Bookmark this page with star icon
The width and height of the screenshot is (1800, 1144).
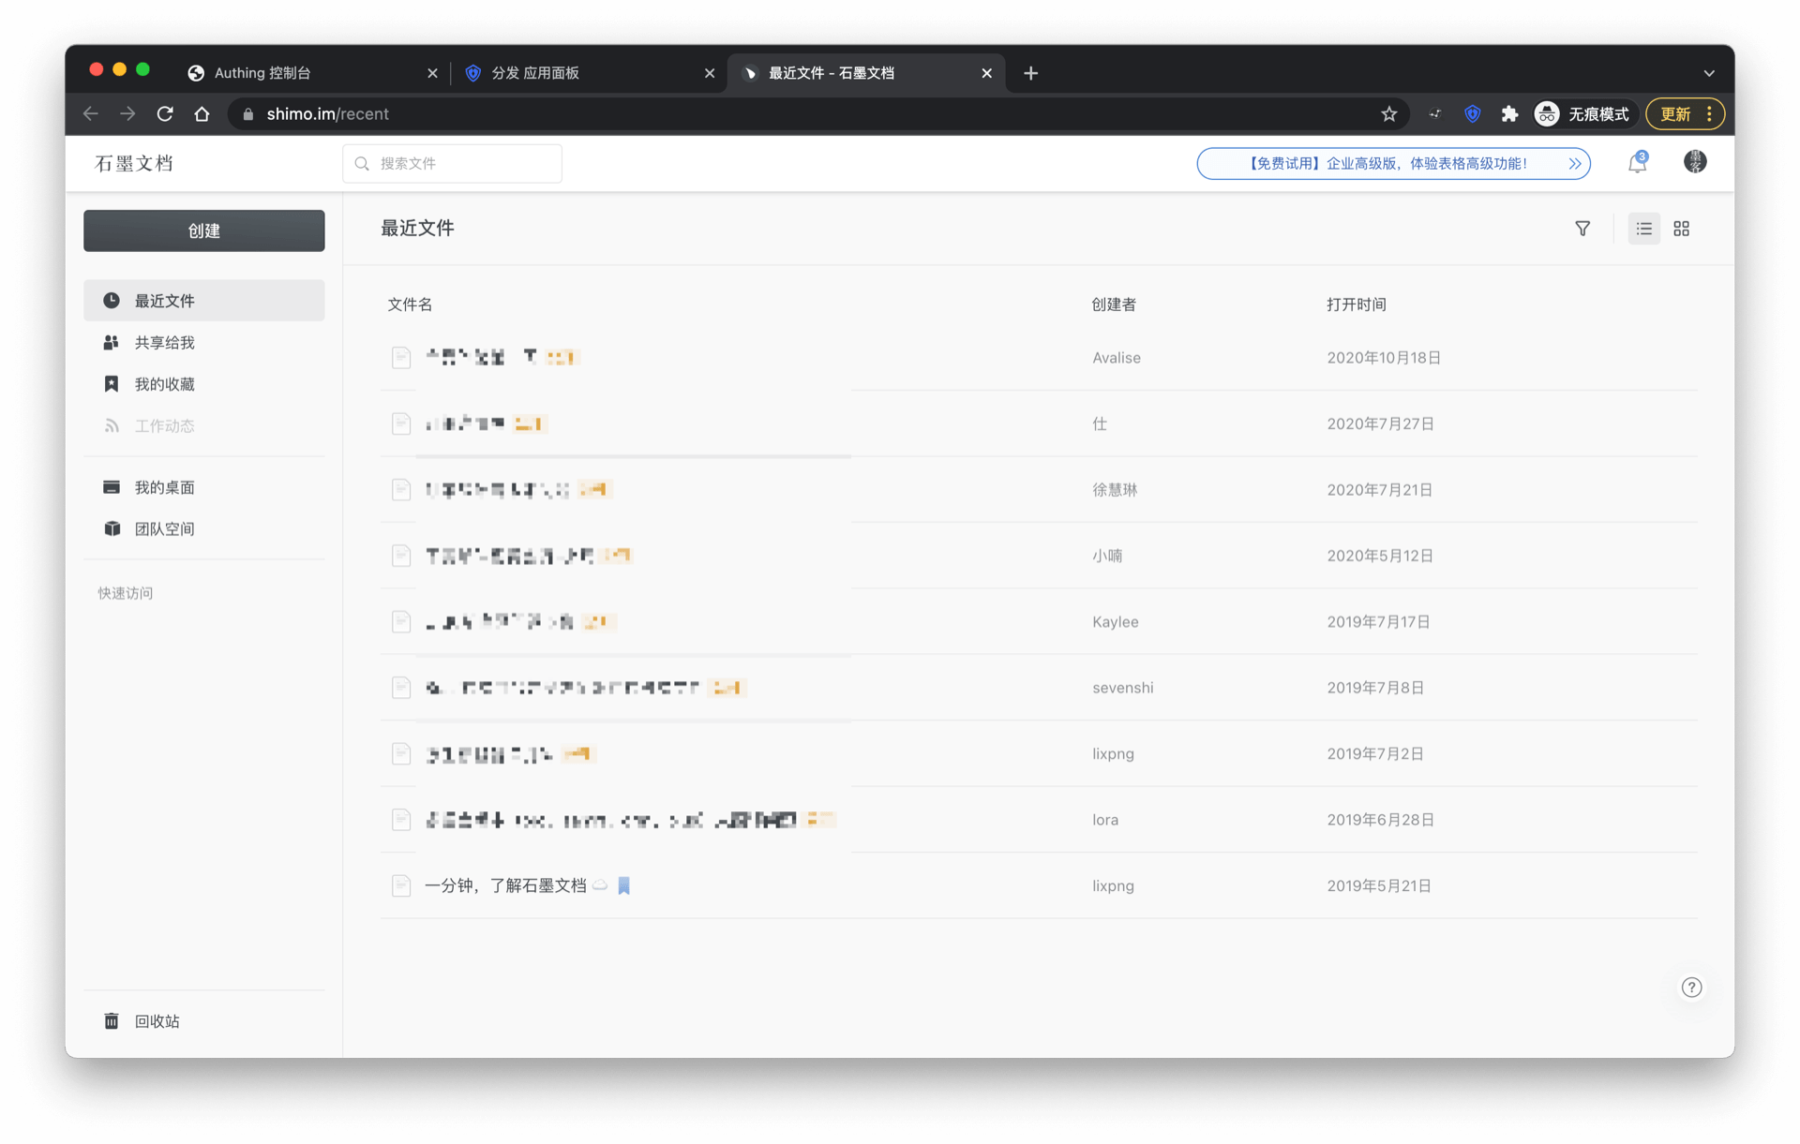coord(1388,114)
